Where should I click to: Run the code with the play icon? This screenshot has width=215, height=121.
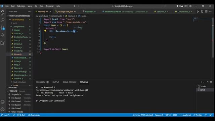pos(198,12)
